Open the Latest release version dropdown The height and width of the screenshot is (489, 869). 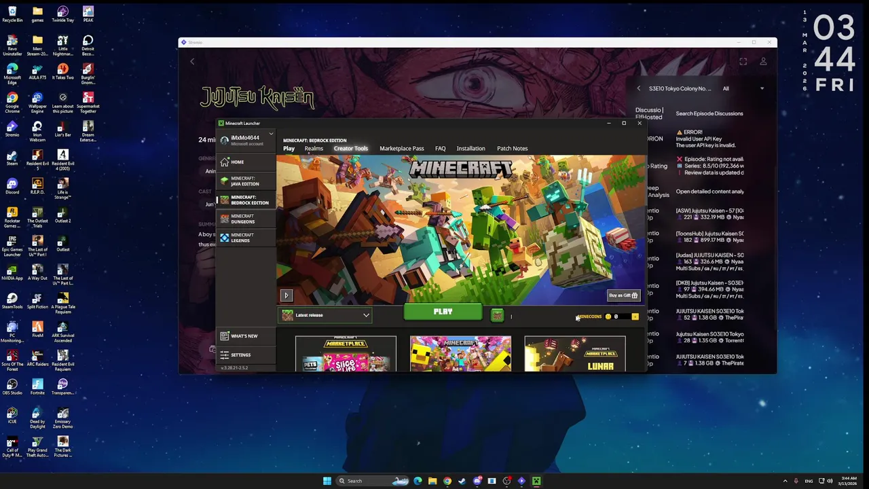(325, 315)
